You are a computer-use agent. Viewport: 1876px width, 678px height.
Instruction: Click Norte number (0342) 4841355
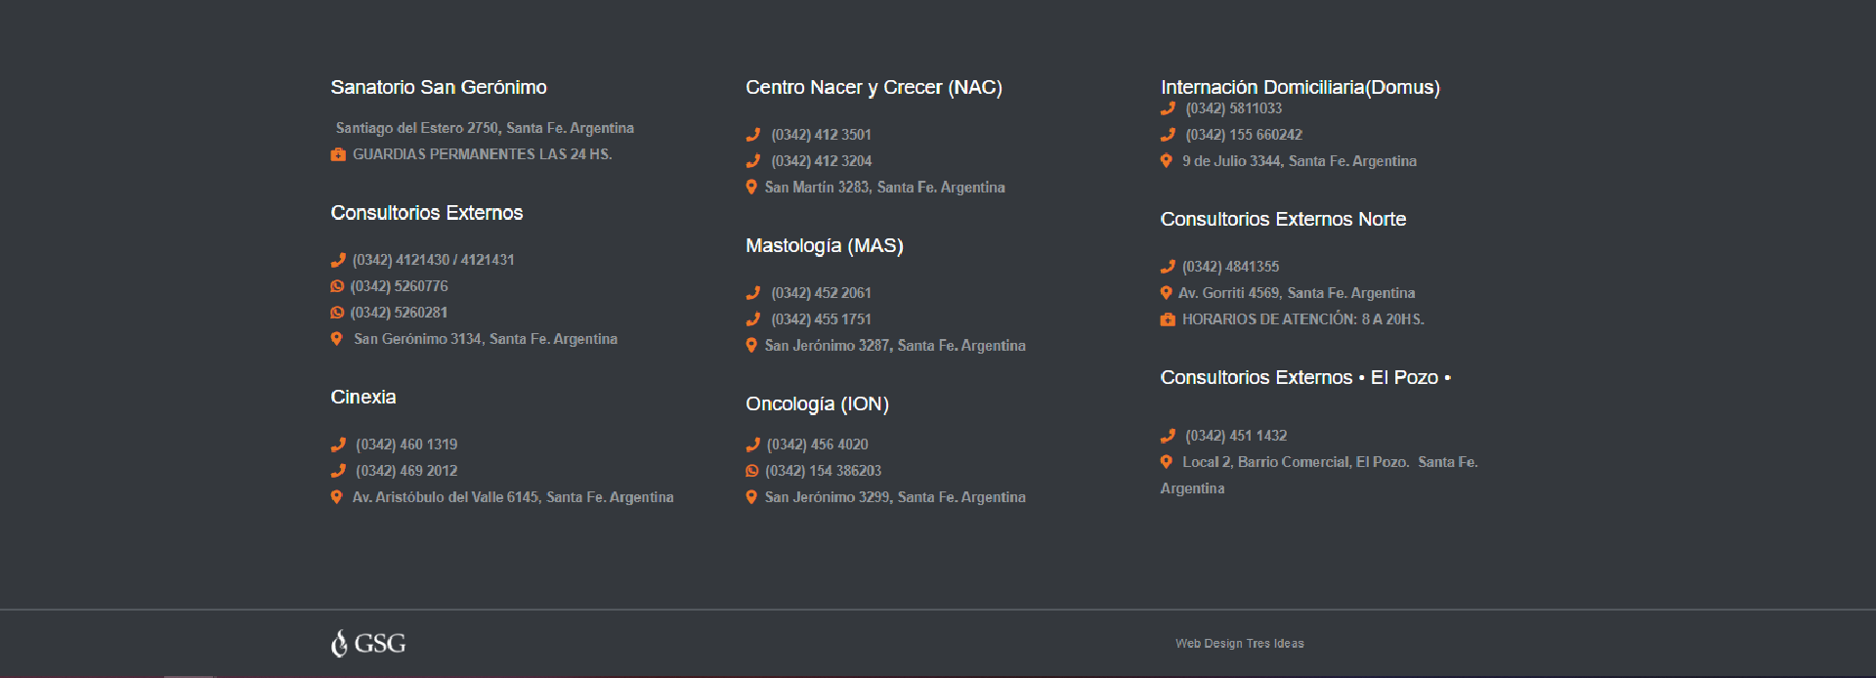[1231, 267]
